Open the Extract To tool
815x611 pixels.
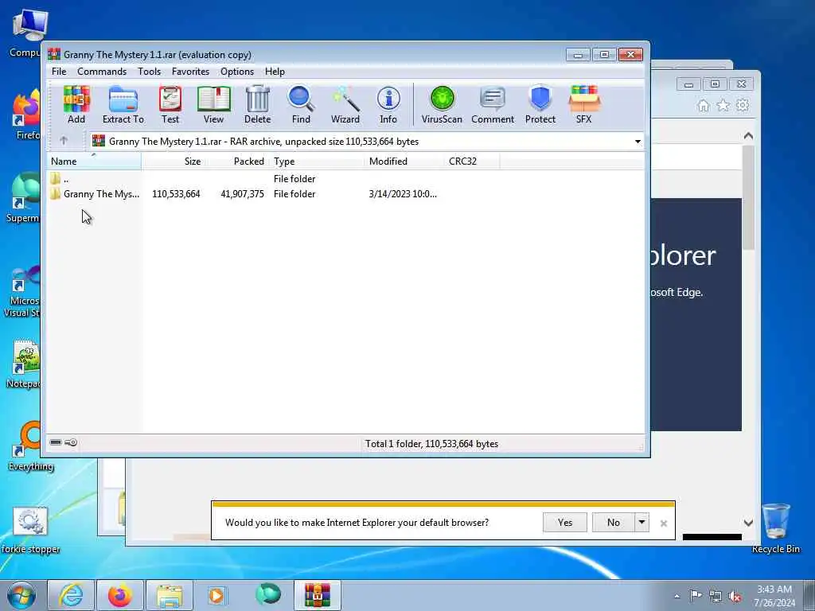pos(123,104)
